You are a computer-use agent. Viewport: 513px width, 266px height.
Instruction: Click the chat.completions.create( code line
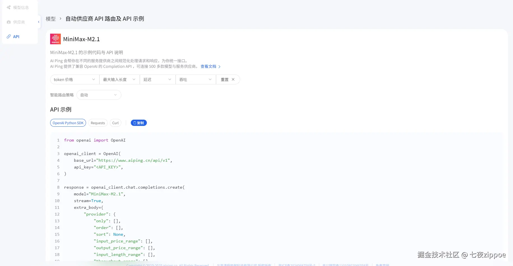click(124, 187)
